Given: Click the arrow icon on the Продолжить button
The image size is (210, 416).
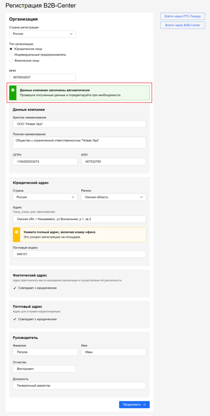Looking at the screenshot, I should pos(144,405).
